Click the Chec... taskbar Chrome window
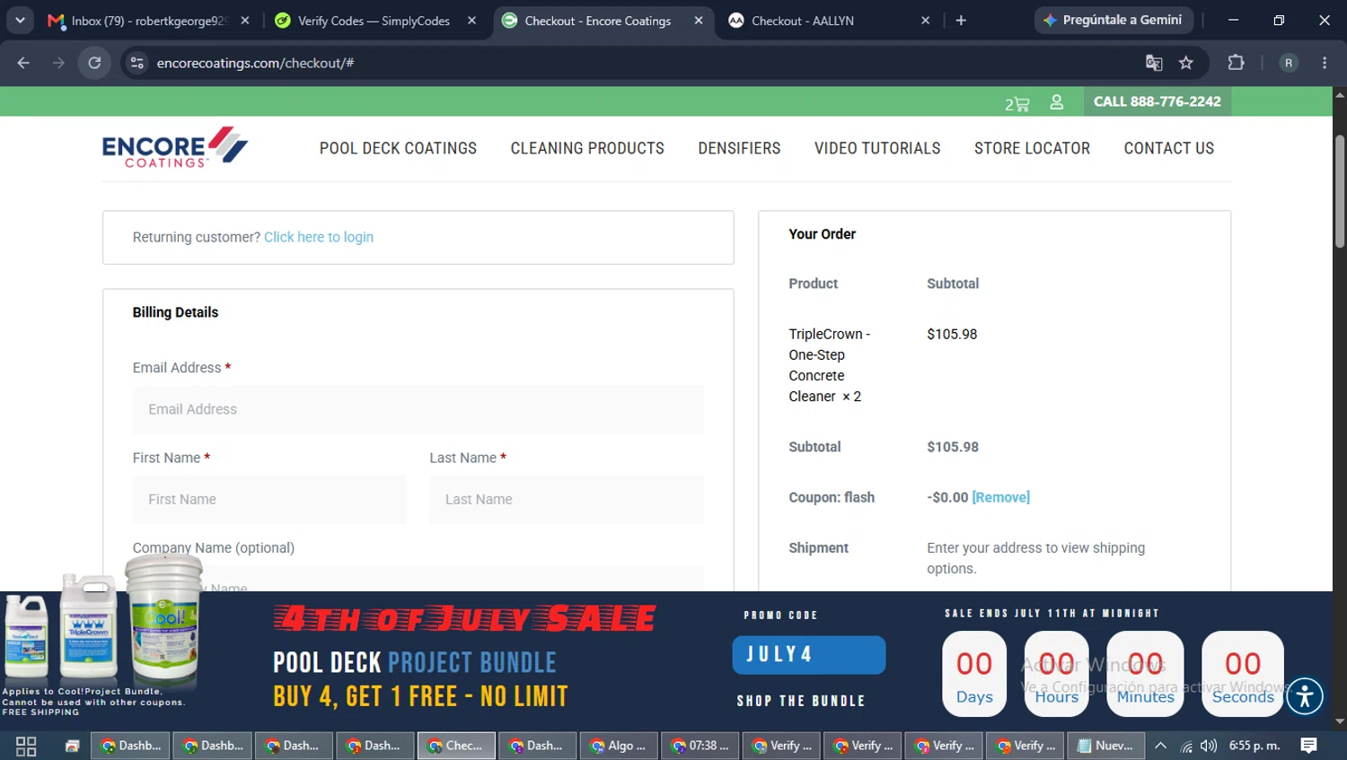The height and width of the screenshot is (760, 1347). point(456,746)
